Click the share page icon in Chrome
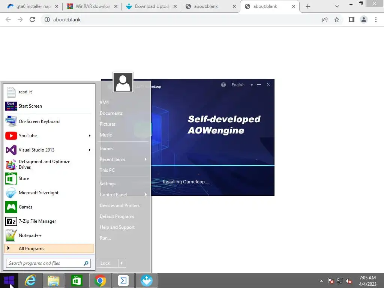The image size is (384, 288). 325,19
